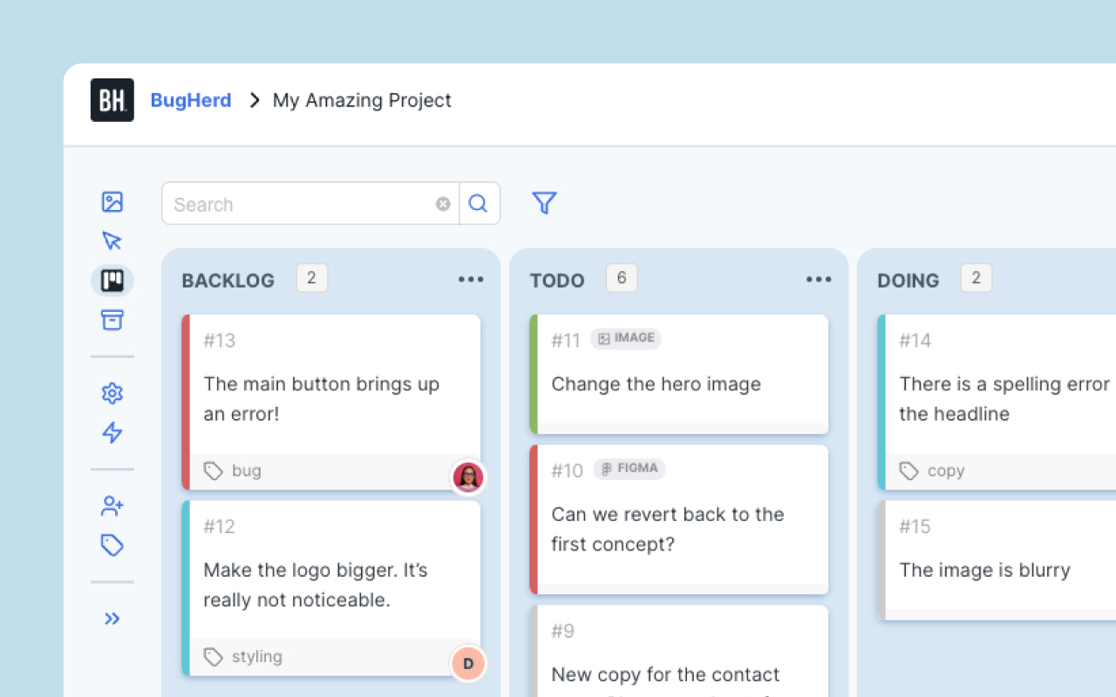
Task: Open the BugHerd home link
Action: (x=190, y=100)
